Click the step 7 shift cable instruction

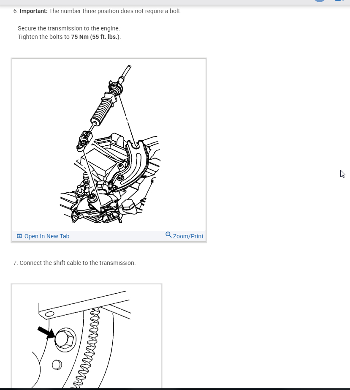coord(75,263)
